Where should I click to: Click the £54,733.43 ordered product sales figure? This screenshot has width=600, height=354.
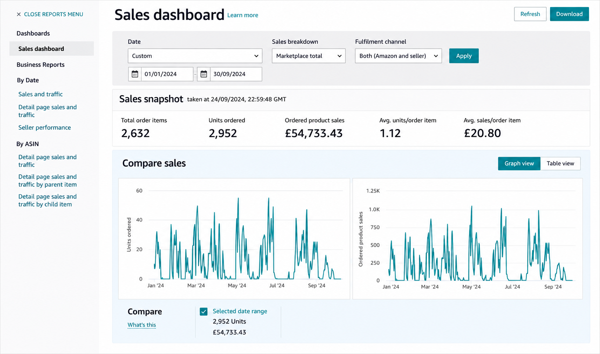[x=314, y=133]
